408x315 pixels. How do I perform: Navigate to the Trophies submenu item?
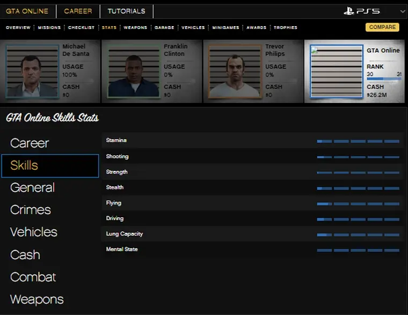[x=285, y=27]
